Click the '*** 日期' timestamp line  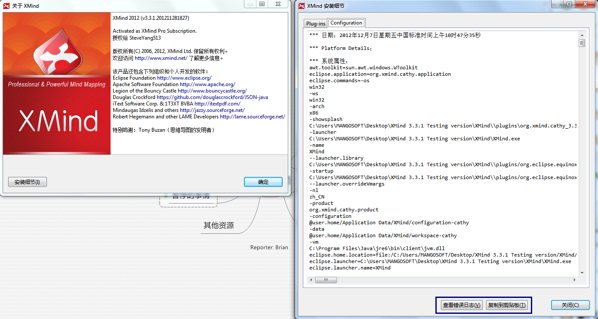[395, 35]
